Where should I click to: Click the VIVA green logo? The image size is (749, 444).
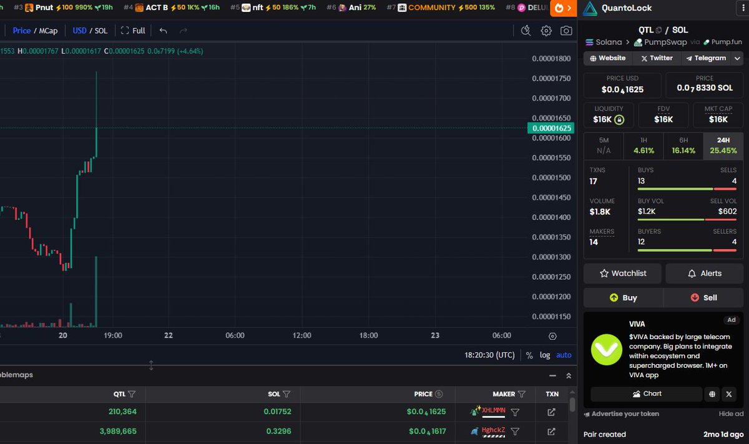606,350
